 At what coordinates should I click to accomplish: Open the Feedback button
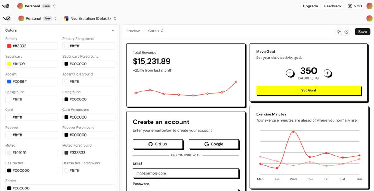(x=333, y=6)
